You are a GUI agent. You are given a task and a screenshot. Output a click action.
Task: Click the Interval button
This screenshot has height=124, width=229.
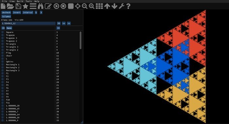pos(28,12)
